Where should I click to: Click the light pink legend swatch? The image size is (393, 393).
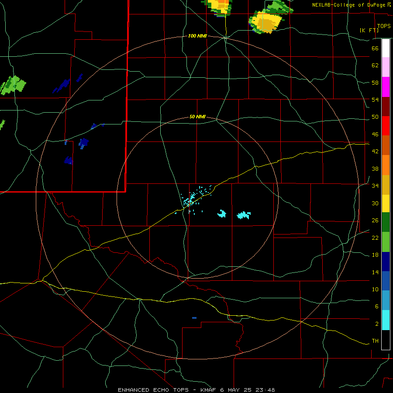pos(386,67)
